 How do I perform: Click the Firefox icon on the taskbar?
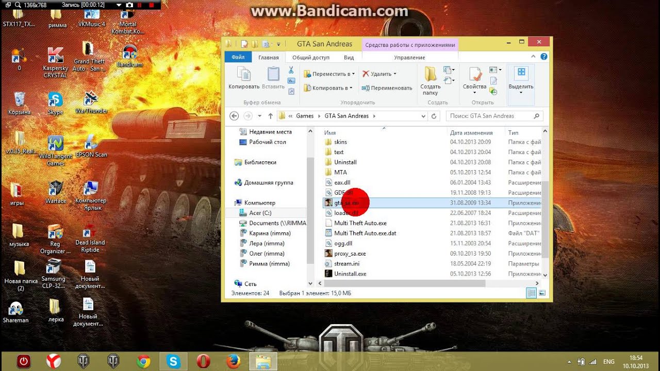(x=233, y=362)
